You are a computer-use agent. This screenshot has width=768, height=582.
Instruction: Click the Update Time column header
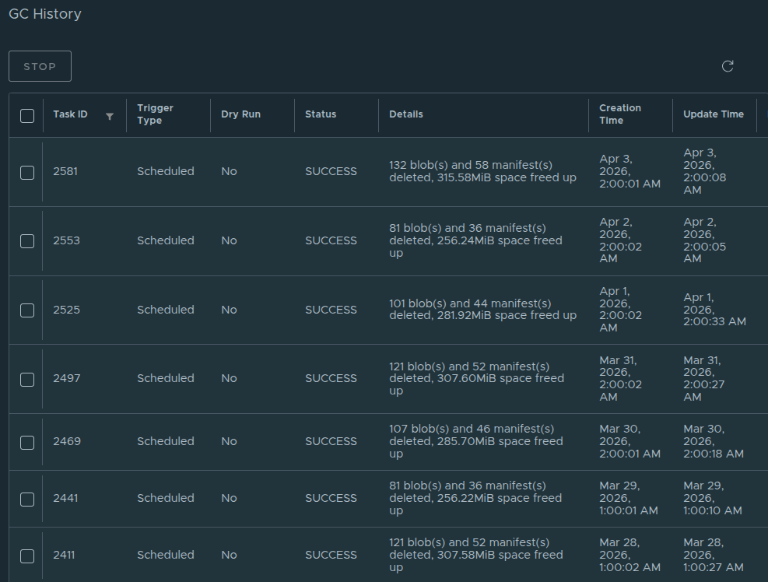click(x=713, y=114)
